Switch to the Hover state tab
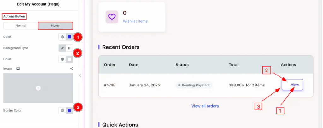The width and height of the screenshot is (323, 128). [x=56, y=26]
